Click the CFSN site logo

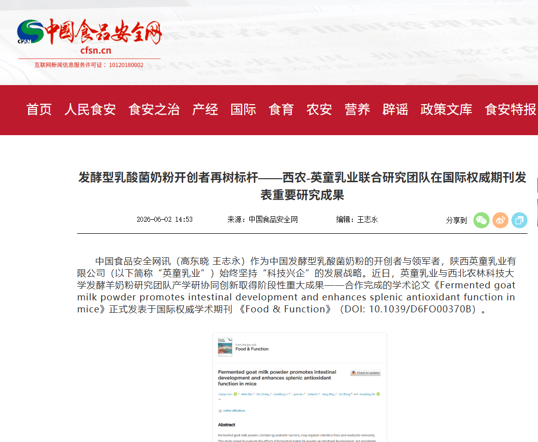[x=90, y=32]
